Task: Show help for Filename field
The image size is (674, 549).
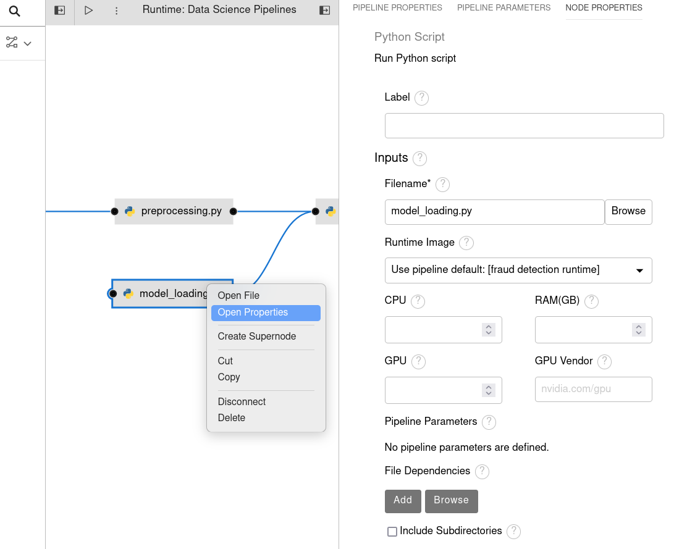Action: (x=443, y=185)
